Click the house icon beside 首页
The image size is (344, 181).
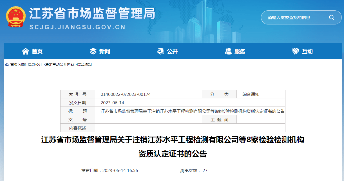(x=26, y=51)
